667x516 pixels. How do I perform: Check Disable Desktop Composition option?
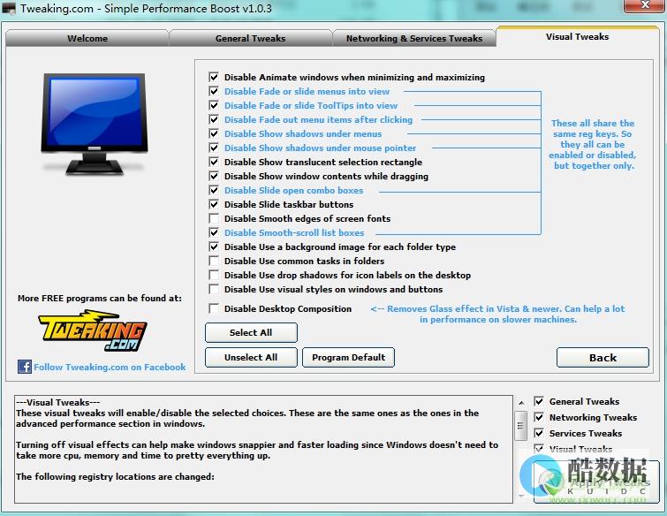(214, 308)
